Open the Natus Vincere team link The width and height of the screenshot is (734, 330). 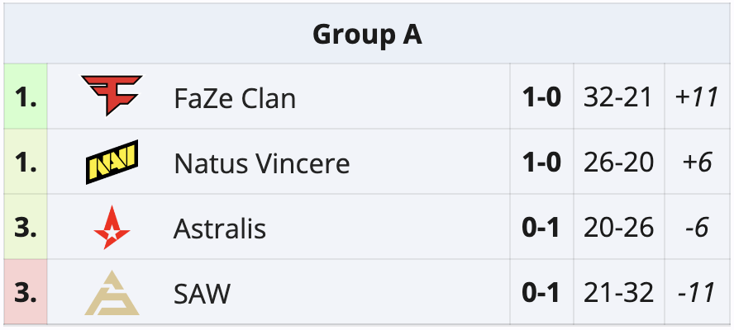coord(261,163)
